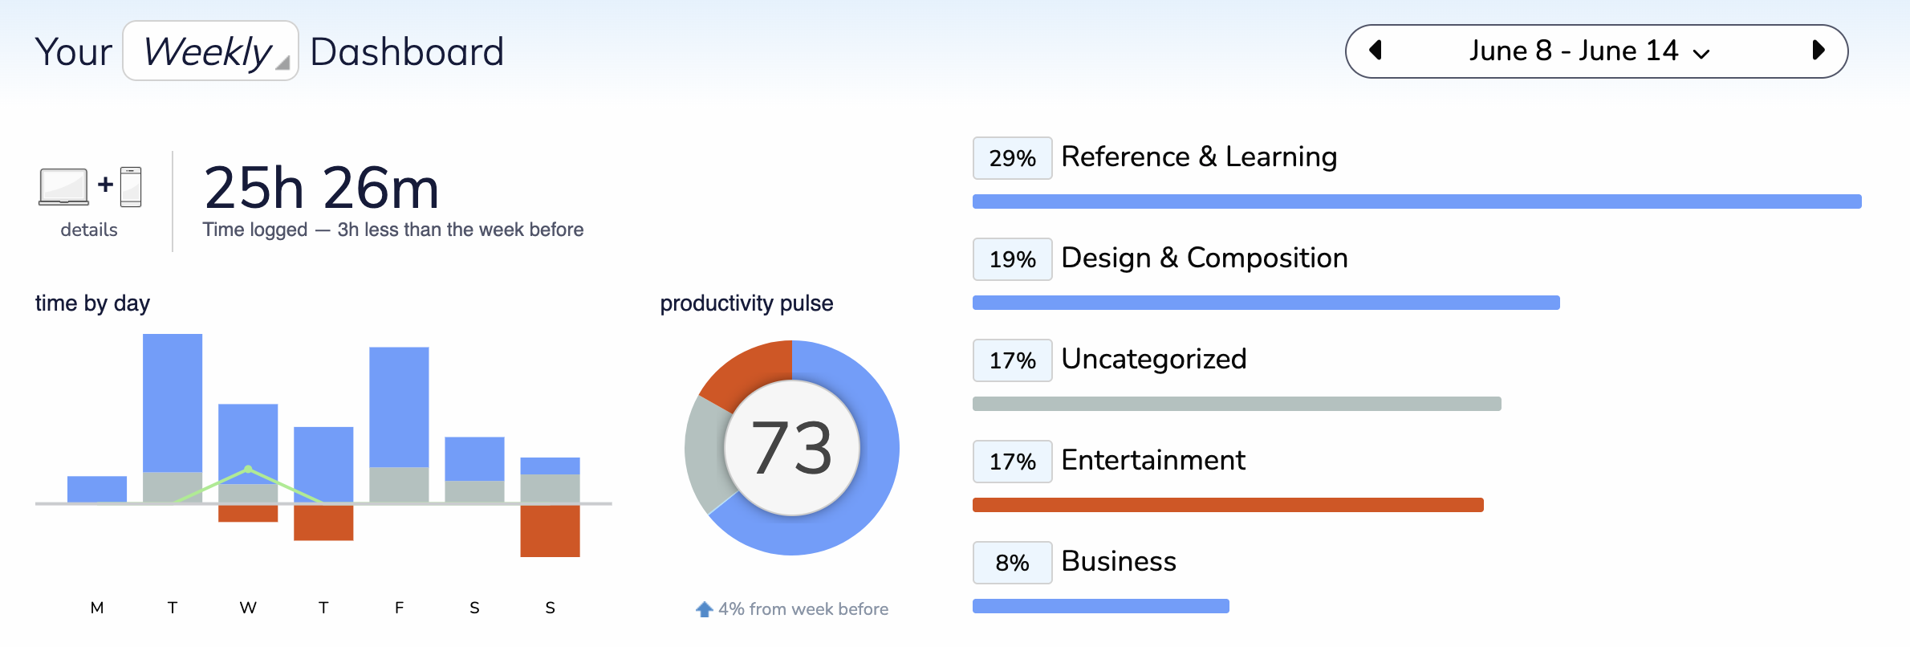The height and width of the screenshot is (647, 1910).
Task: Select the Business category
Action: [x=1118, y=561]
